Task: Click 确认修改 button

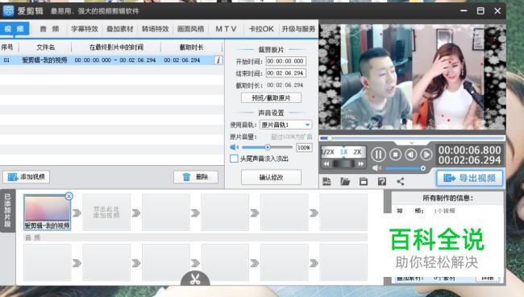Action: pos(271,177)
